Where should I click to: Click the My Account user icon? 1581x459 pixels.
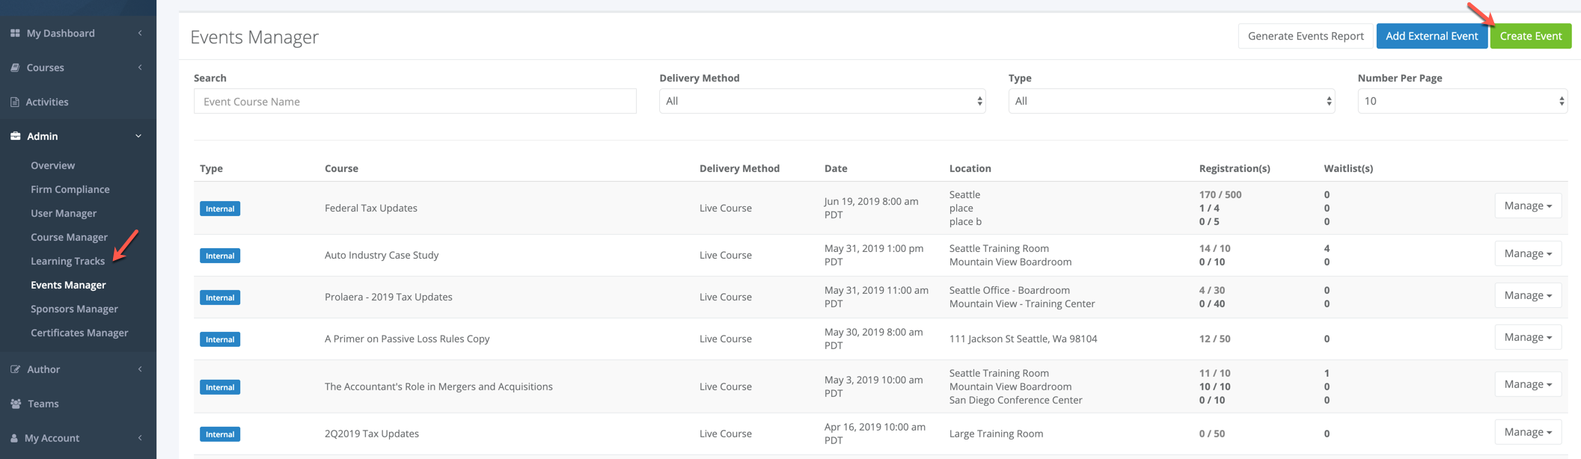coord(14,438)
